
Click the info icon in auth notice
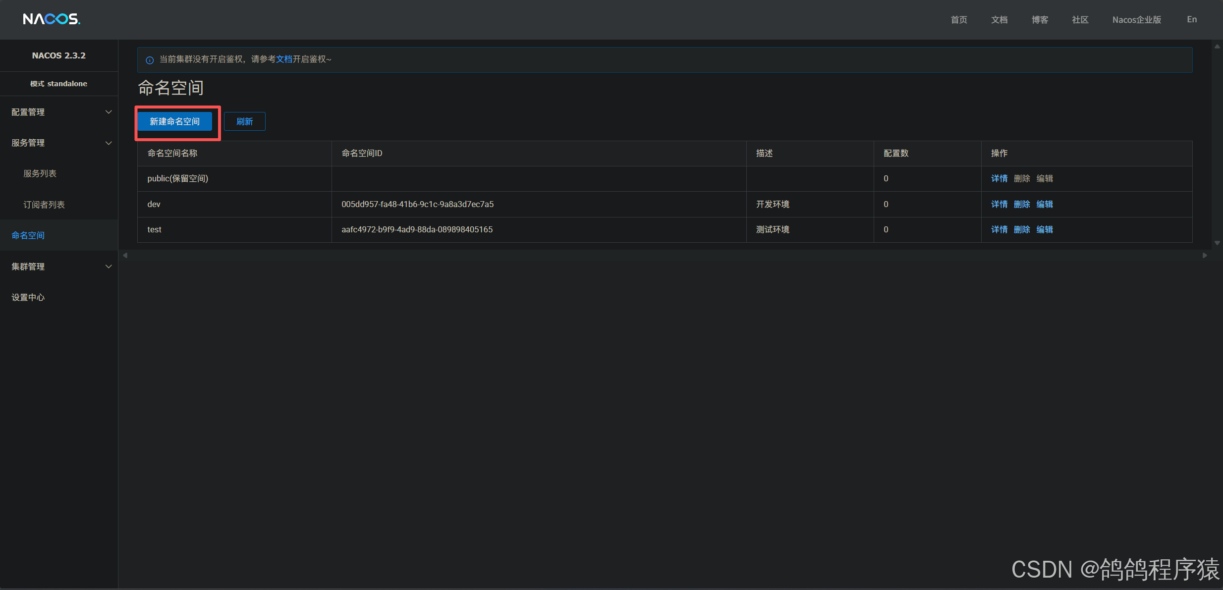pos(150,60)
